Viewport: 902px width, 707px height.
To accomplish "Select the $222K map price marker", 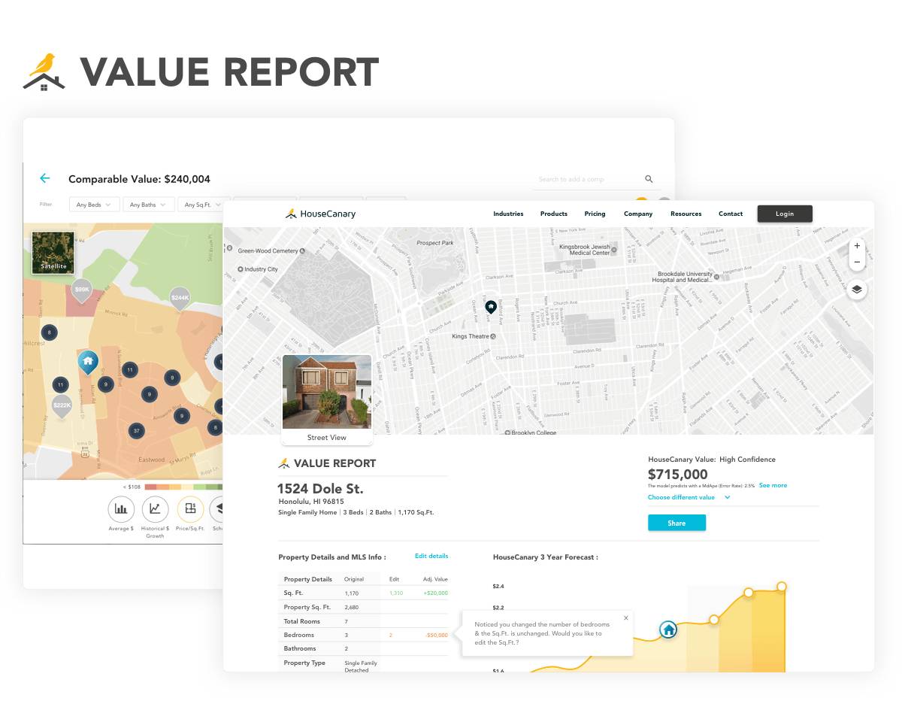I will [x=62, y=407].
